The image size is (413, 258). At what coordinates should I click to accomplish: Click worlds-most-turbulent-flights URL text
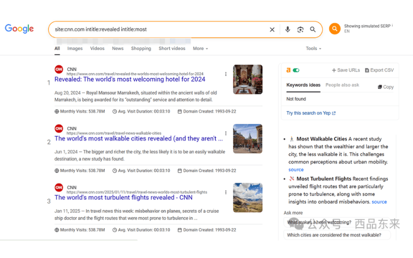[137, 192]
